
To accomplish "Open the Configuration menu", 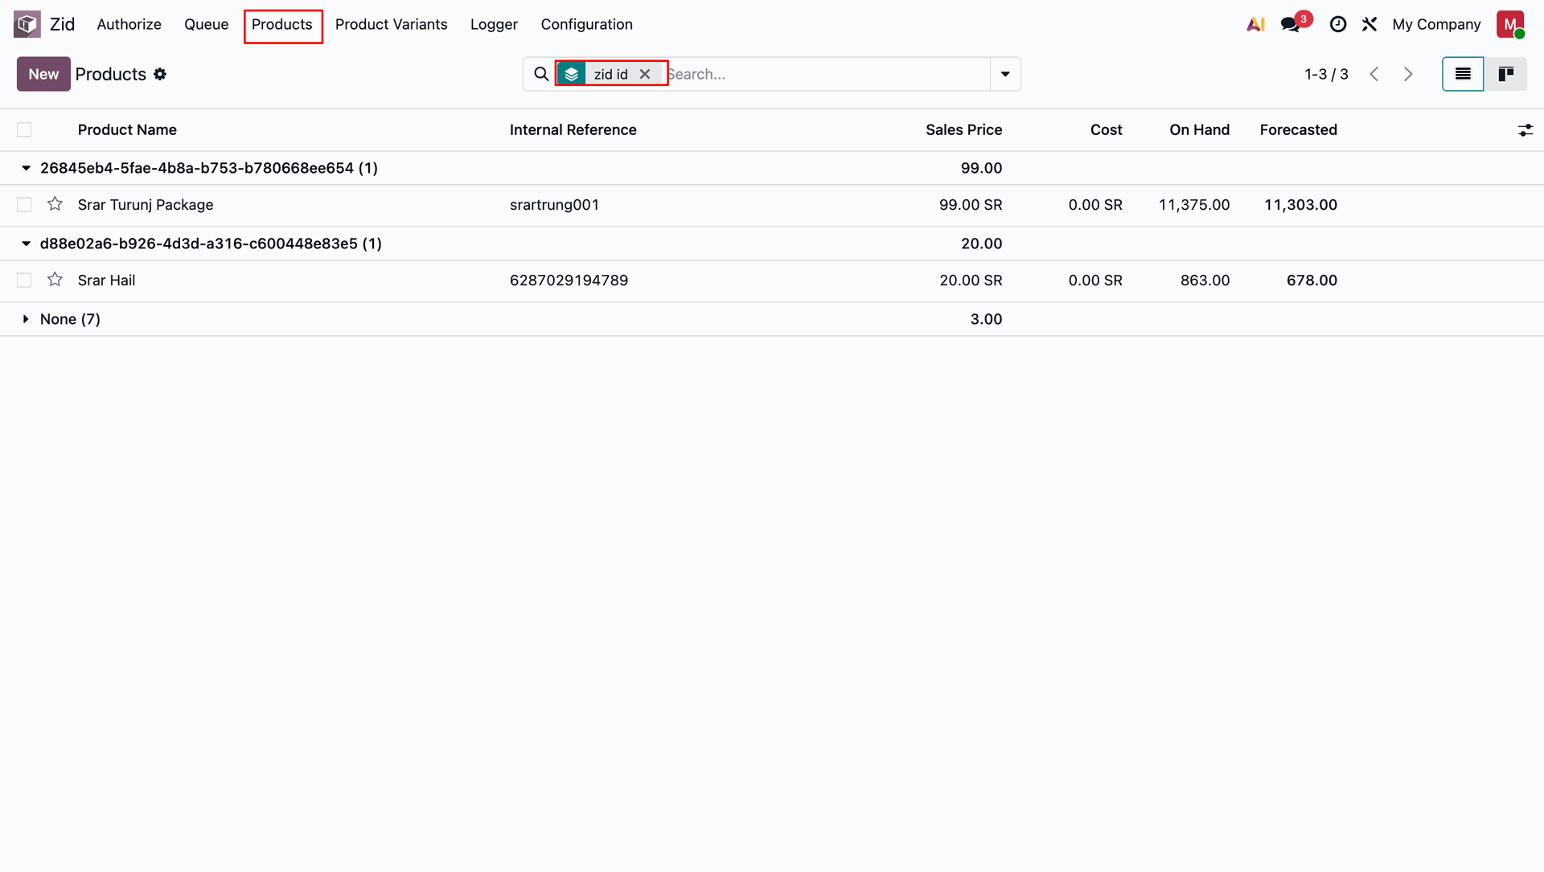I will coord(586,25).
